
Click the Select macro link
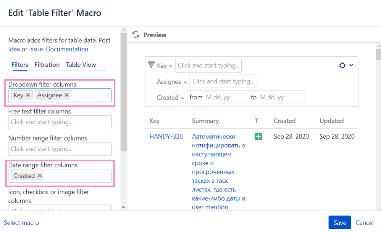(x=21, y=222)
